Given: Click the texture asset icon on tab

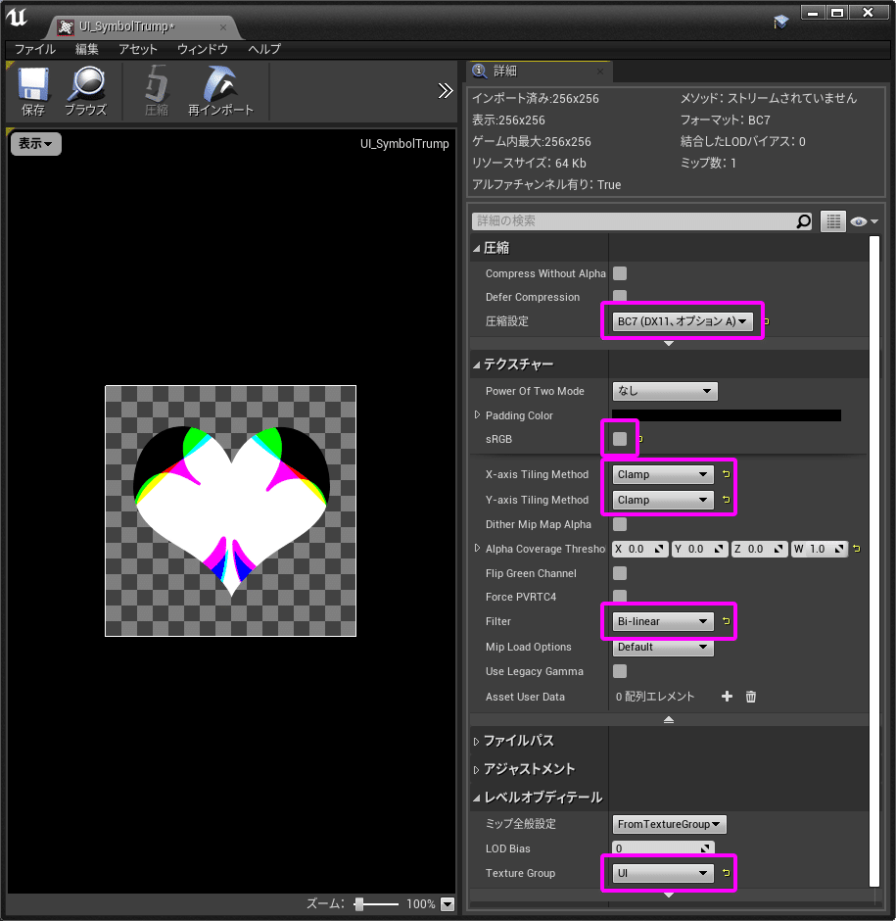Looking at the screenshot, I should (66, 27).
